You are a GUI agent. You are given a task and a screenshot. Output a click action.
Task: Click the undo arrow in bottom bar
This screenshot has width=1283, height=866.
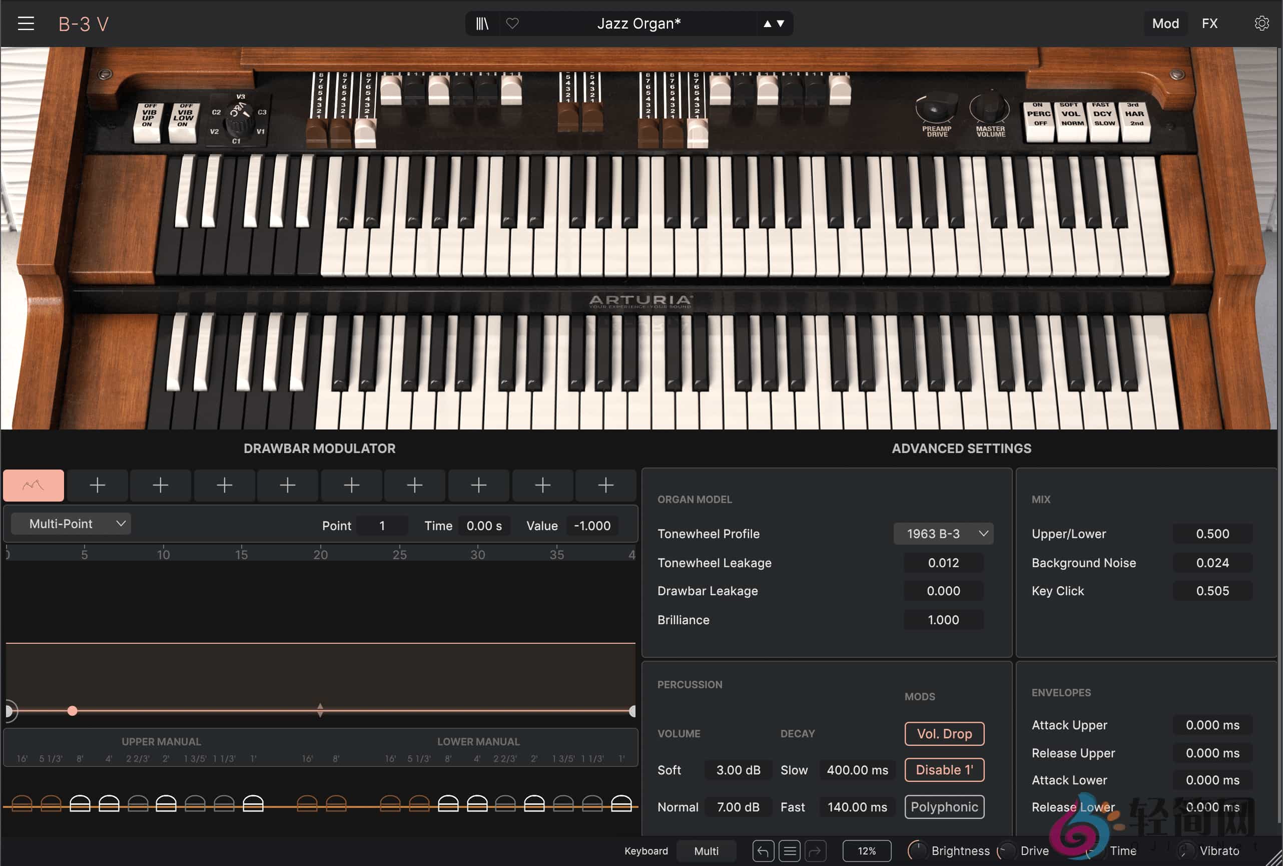pyautogui.click(x=763, y=851)
